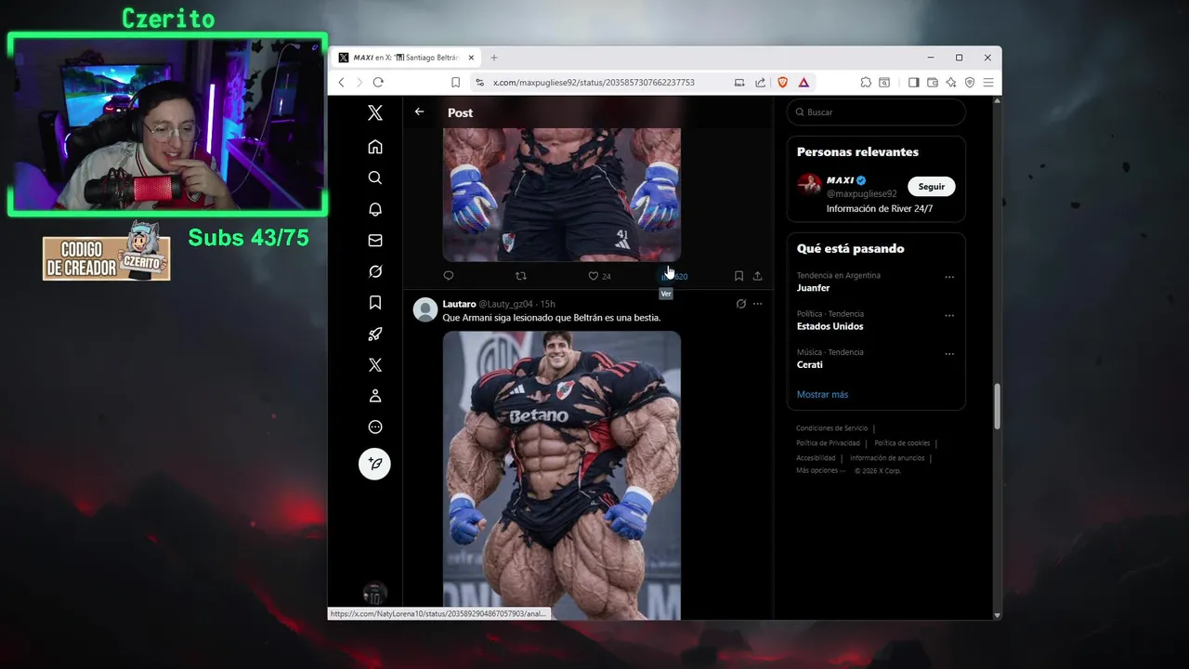
Task: Open options for Cerati trend
Action: tap(949, 354)
